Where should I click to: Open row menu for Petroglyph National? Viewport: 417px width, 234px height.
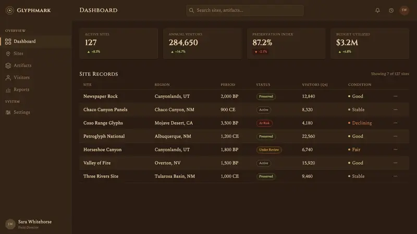coord(396,136)
